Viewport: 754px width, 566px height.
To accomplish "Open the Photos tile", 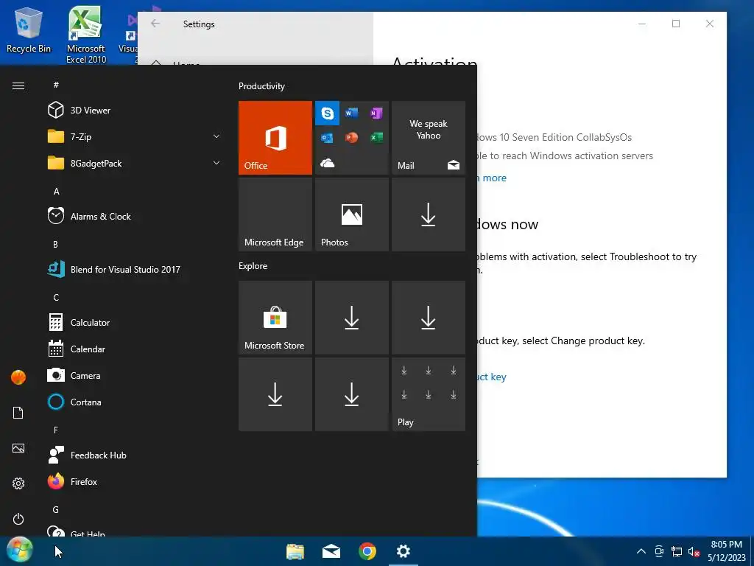I will tap(351, 214).
